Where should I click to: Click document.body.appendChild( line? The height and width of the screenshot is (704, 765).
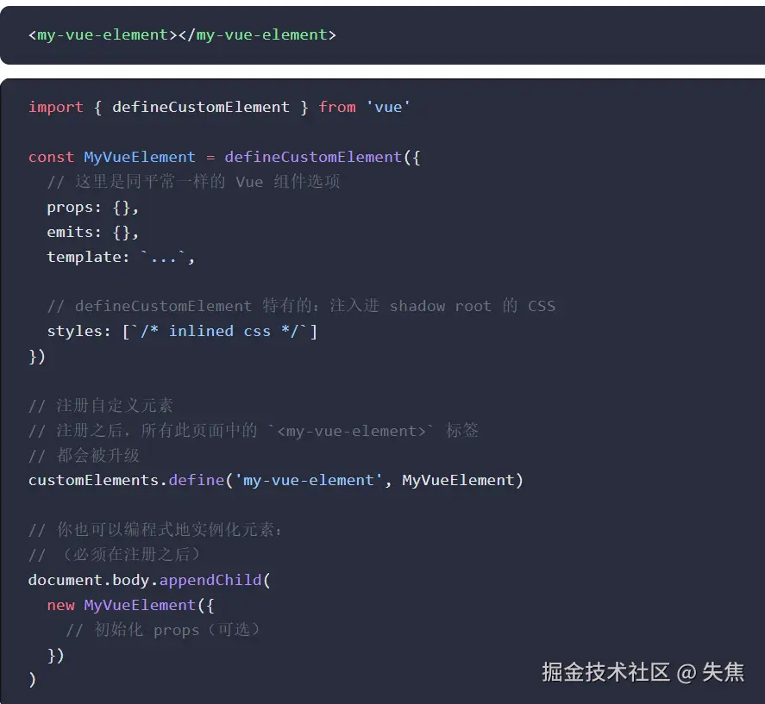click(149, 580)
